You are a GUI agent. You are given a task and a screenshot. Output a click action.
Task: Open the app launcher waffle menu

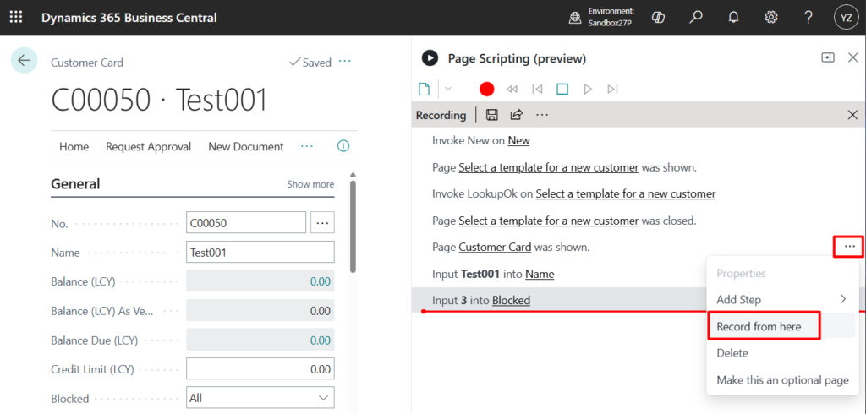[16, 18]
